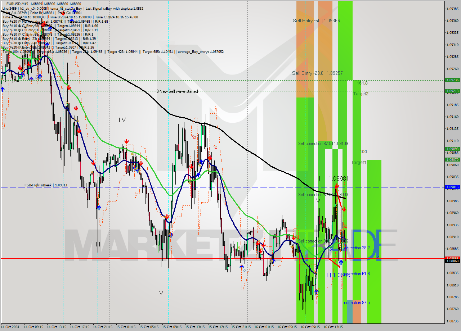The image size is (461, 331).
Task: Select the '15 Oct 01:15' time label
Action: click(x=126, y=327)
